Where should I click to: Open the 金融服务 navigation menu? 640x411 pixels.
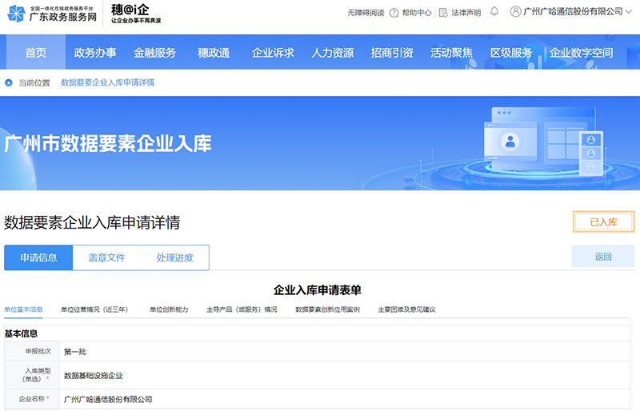pyautogui.click(x=154, y=53)
